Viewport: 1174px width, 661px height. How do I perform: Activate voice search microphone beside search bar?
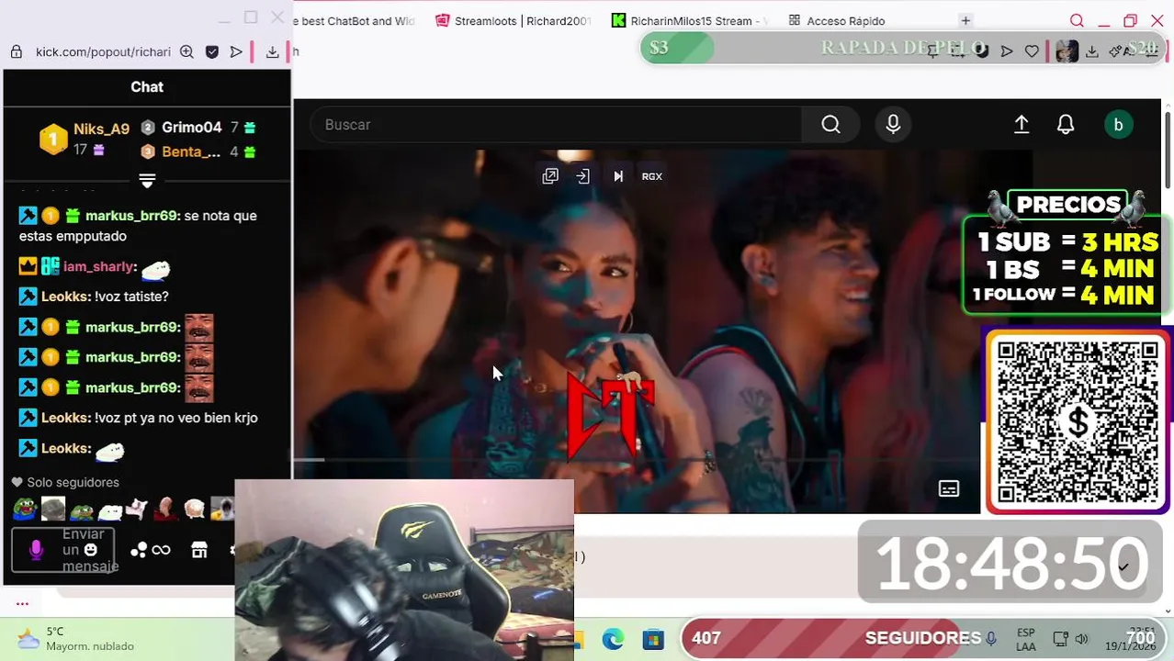click(x=893, y=125)
